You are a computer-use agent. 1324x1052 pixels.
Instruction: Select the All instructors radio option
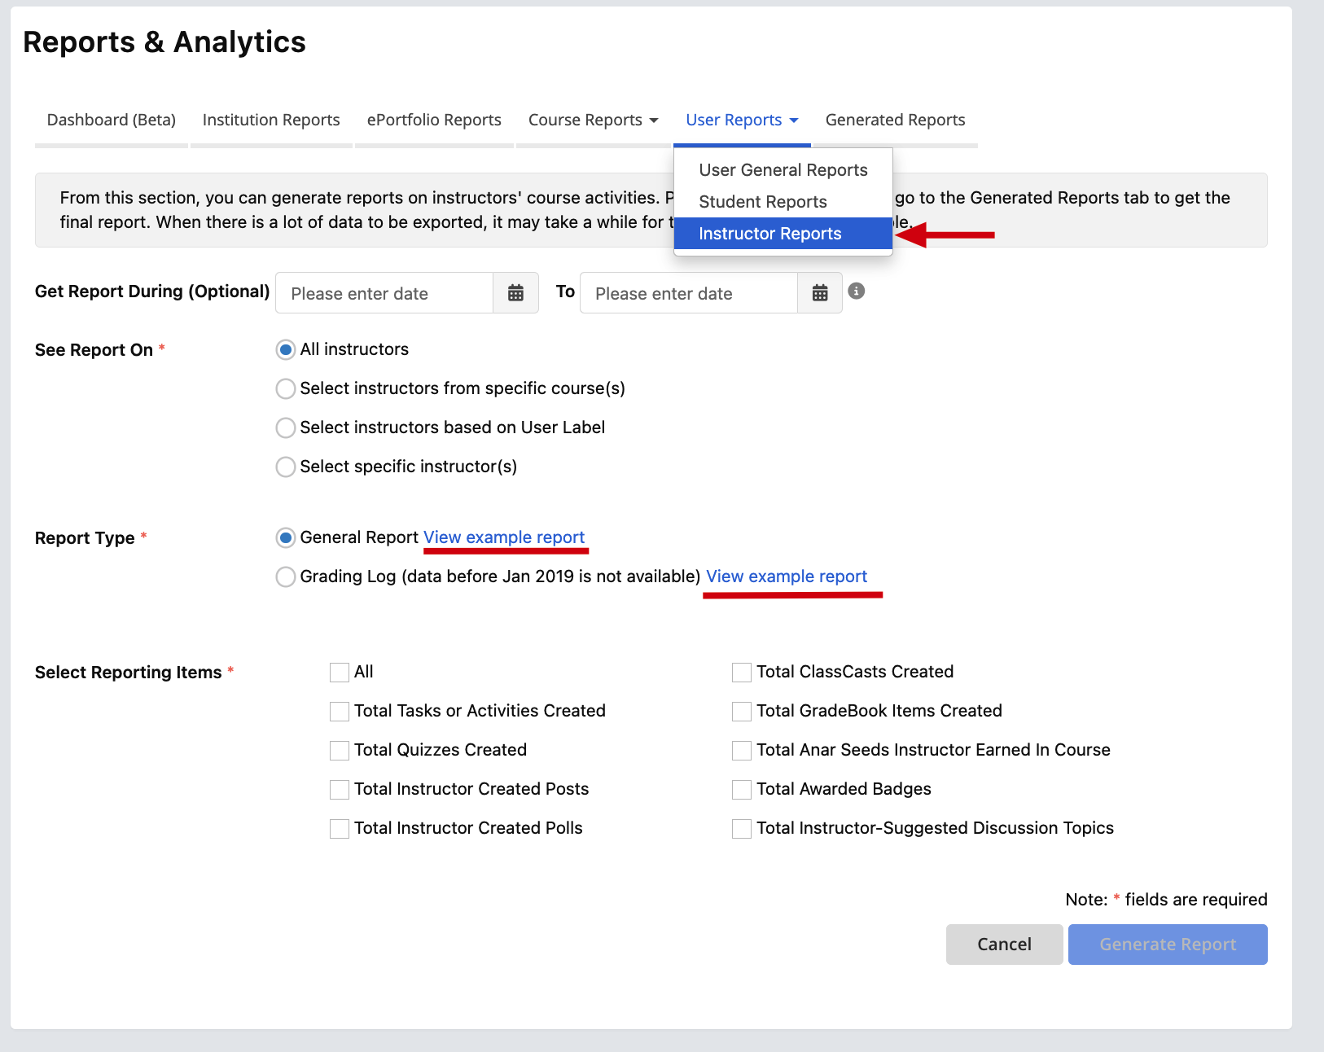(286, 350)
